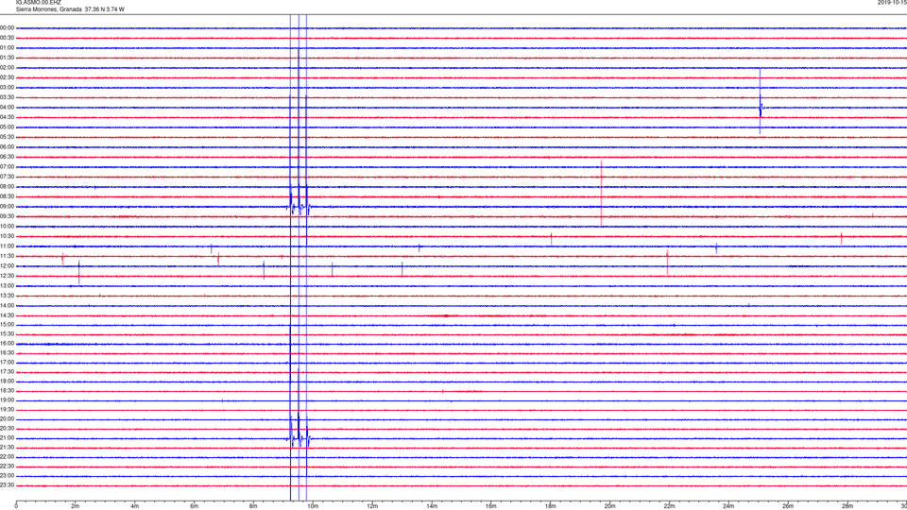Click the 05:30 time label
Viewport: 907px width, 510px height.
point(7,137)
